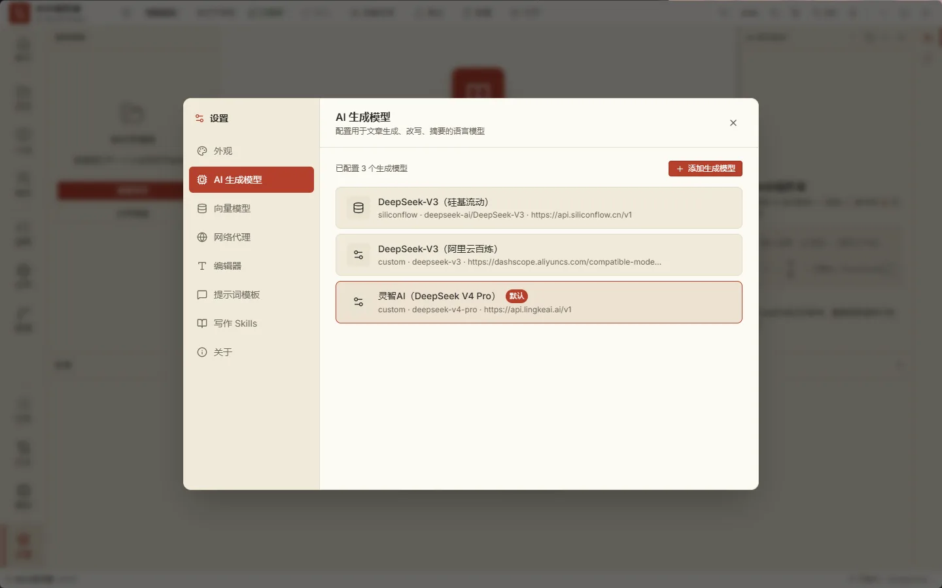Image resolution: width=942 pixels, height=588 pixels.
Task: Click the database icon of the 硅基流动 model
Action: (358, 208)
